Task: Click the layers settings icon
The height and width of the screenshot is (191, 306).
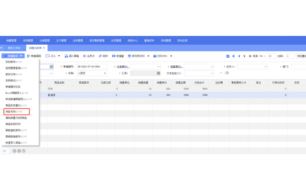Action: pyautogui.click(x=227, y=73)
